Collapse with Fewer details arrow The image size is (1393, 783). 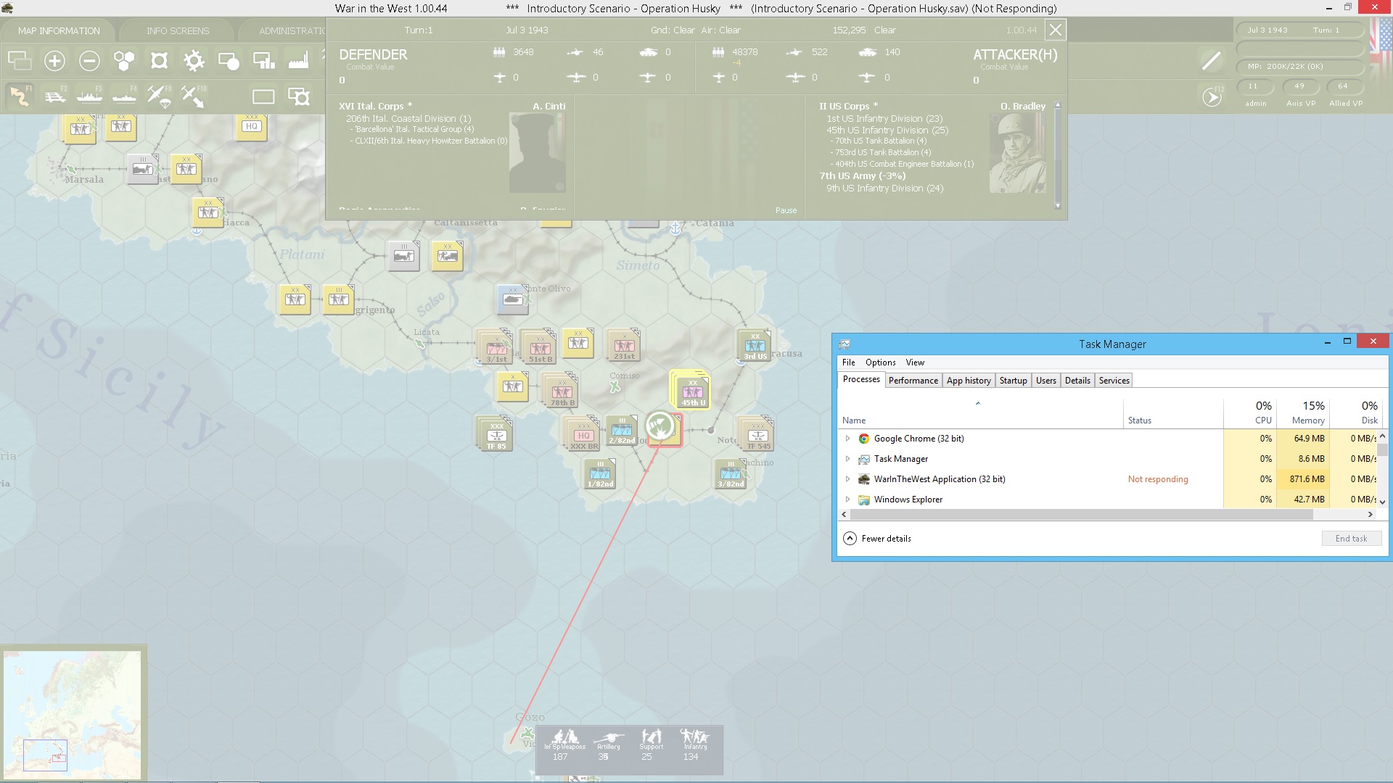tap(850, 539)
